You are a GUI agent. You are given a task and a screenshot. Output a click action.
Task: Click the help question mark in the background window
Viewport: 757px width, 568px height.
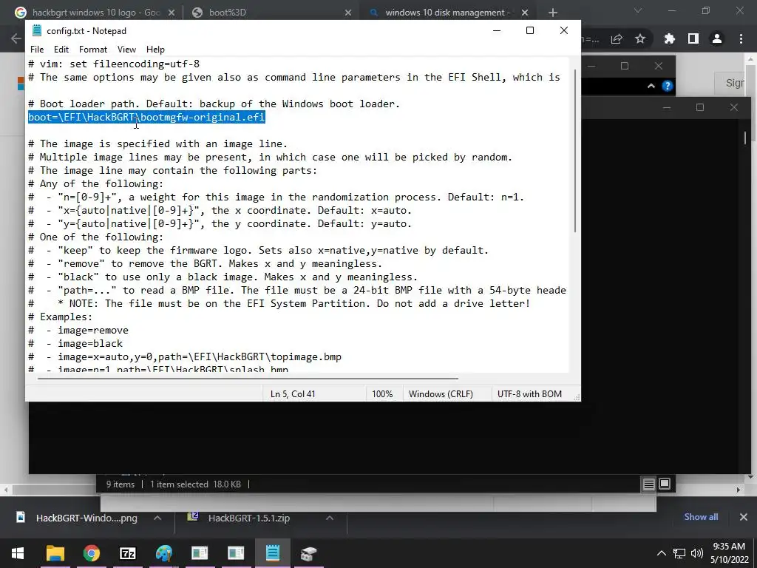coord(668,86)
